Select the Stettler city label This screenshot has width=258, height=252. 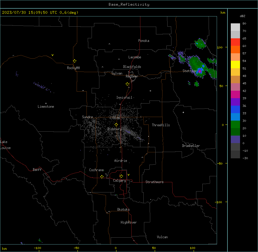coord(190,71)
